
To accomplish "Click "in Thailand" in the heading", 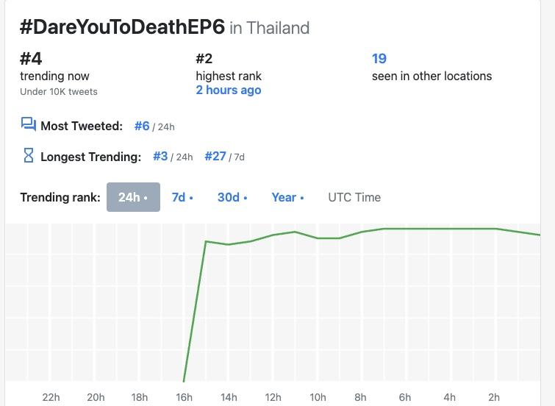I will pos(270,28).
